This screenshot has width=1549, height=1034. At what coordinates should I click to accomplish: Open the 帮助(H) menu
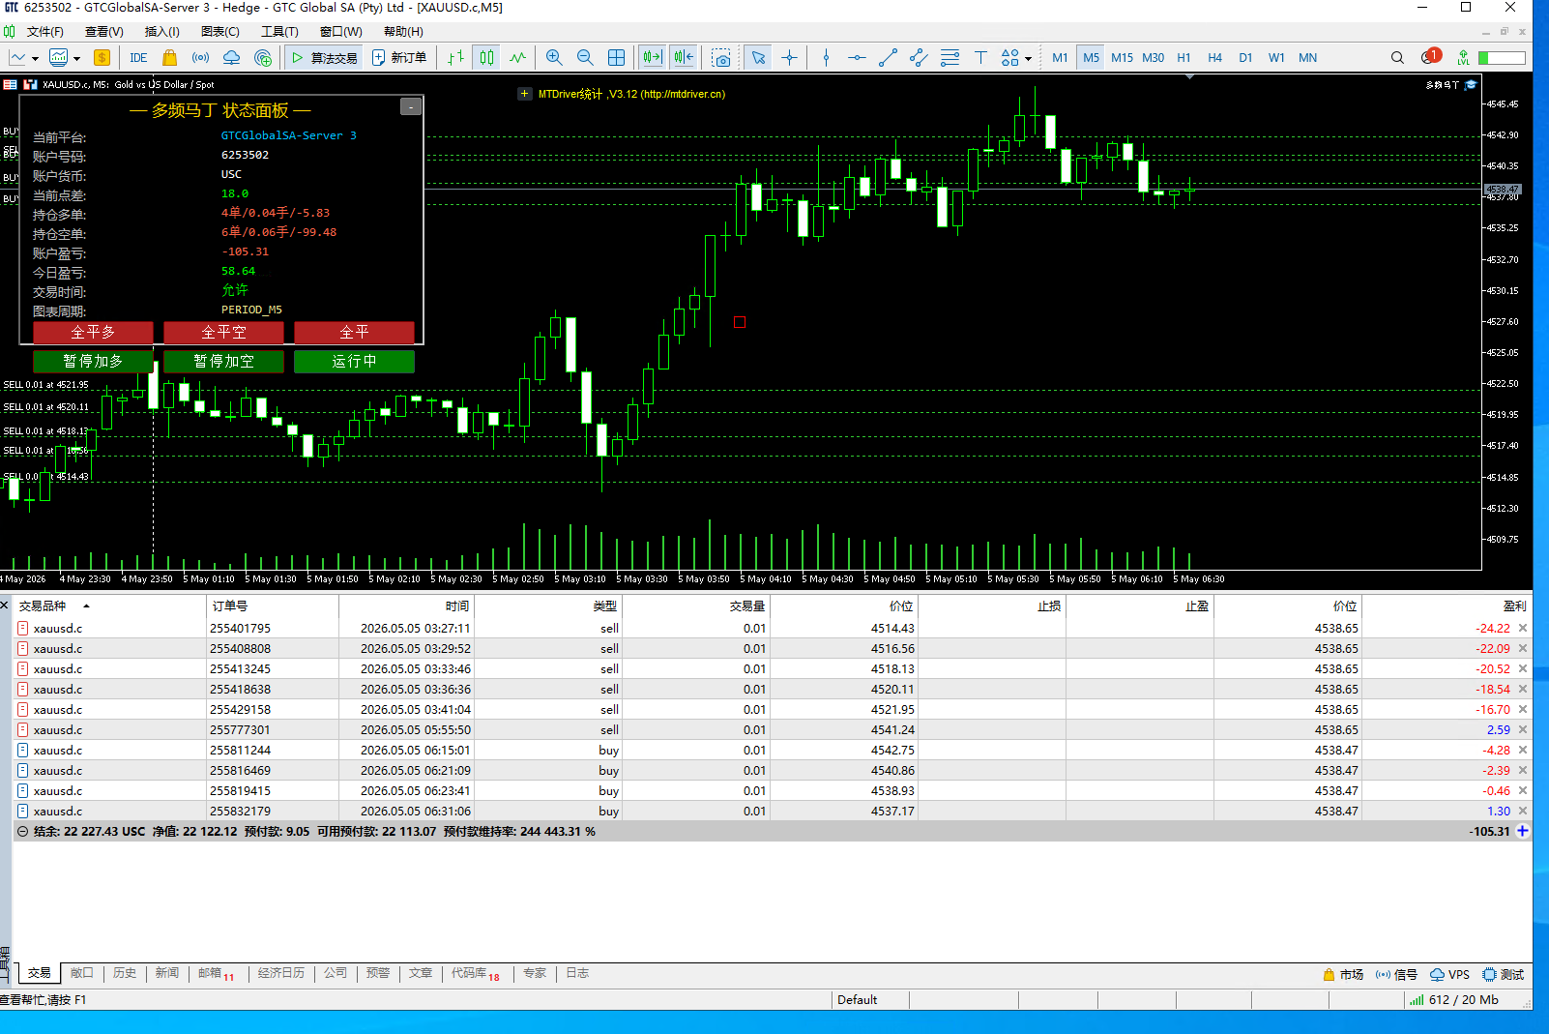click(x=403, y=32)
